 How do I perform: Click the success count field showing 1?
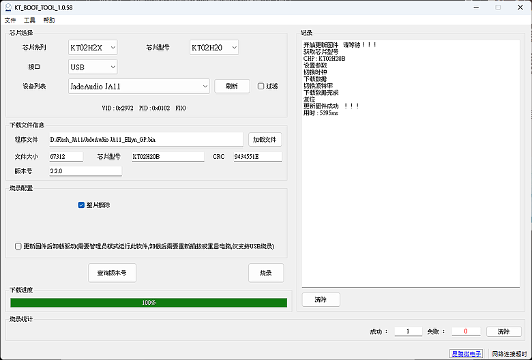pyautogui.click(x=408, y=331)
